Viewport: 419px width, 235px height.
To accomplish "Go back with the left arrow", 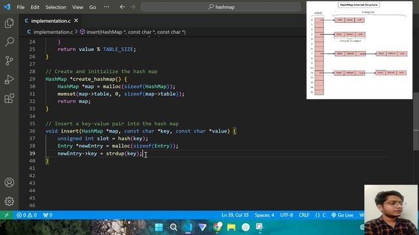I will pyautogui.click(x=122, y=7).
